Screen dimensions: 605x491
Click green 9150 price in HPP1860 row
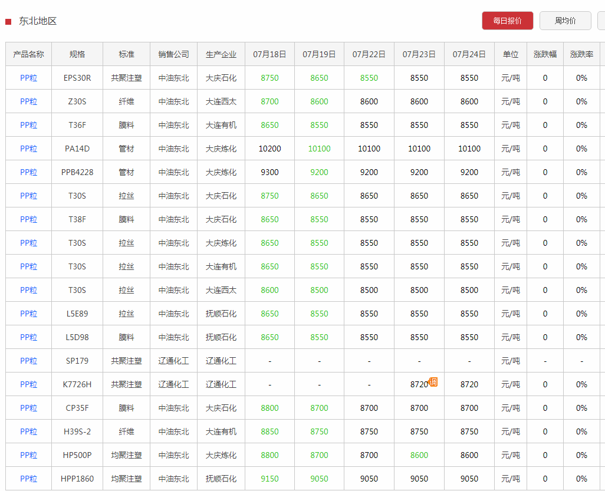(x=269, y=479)
